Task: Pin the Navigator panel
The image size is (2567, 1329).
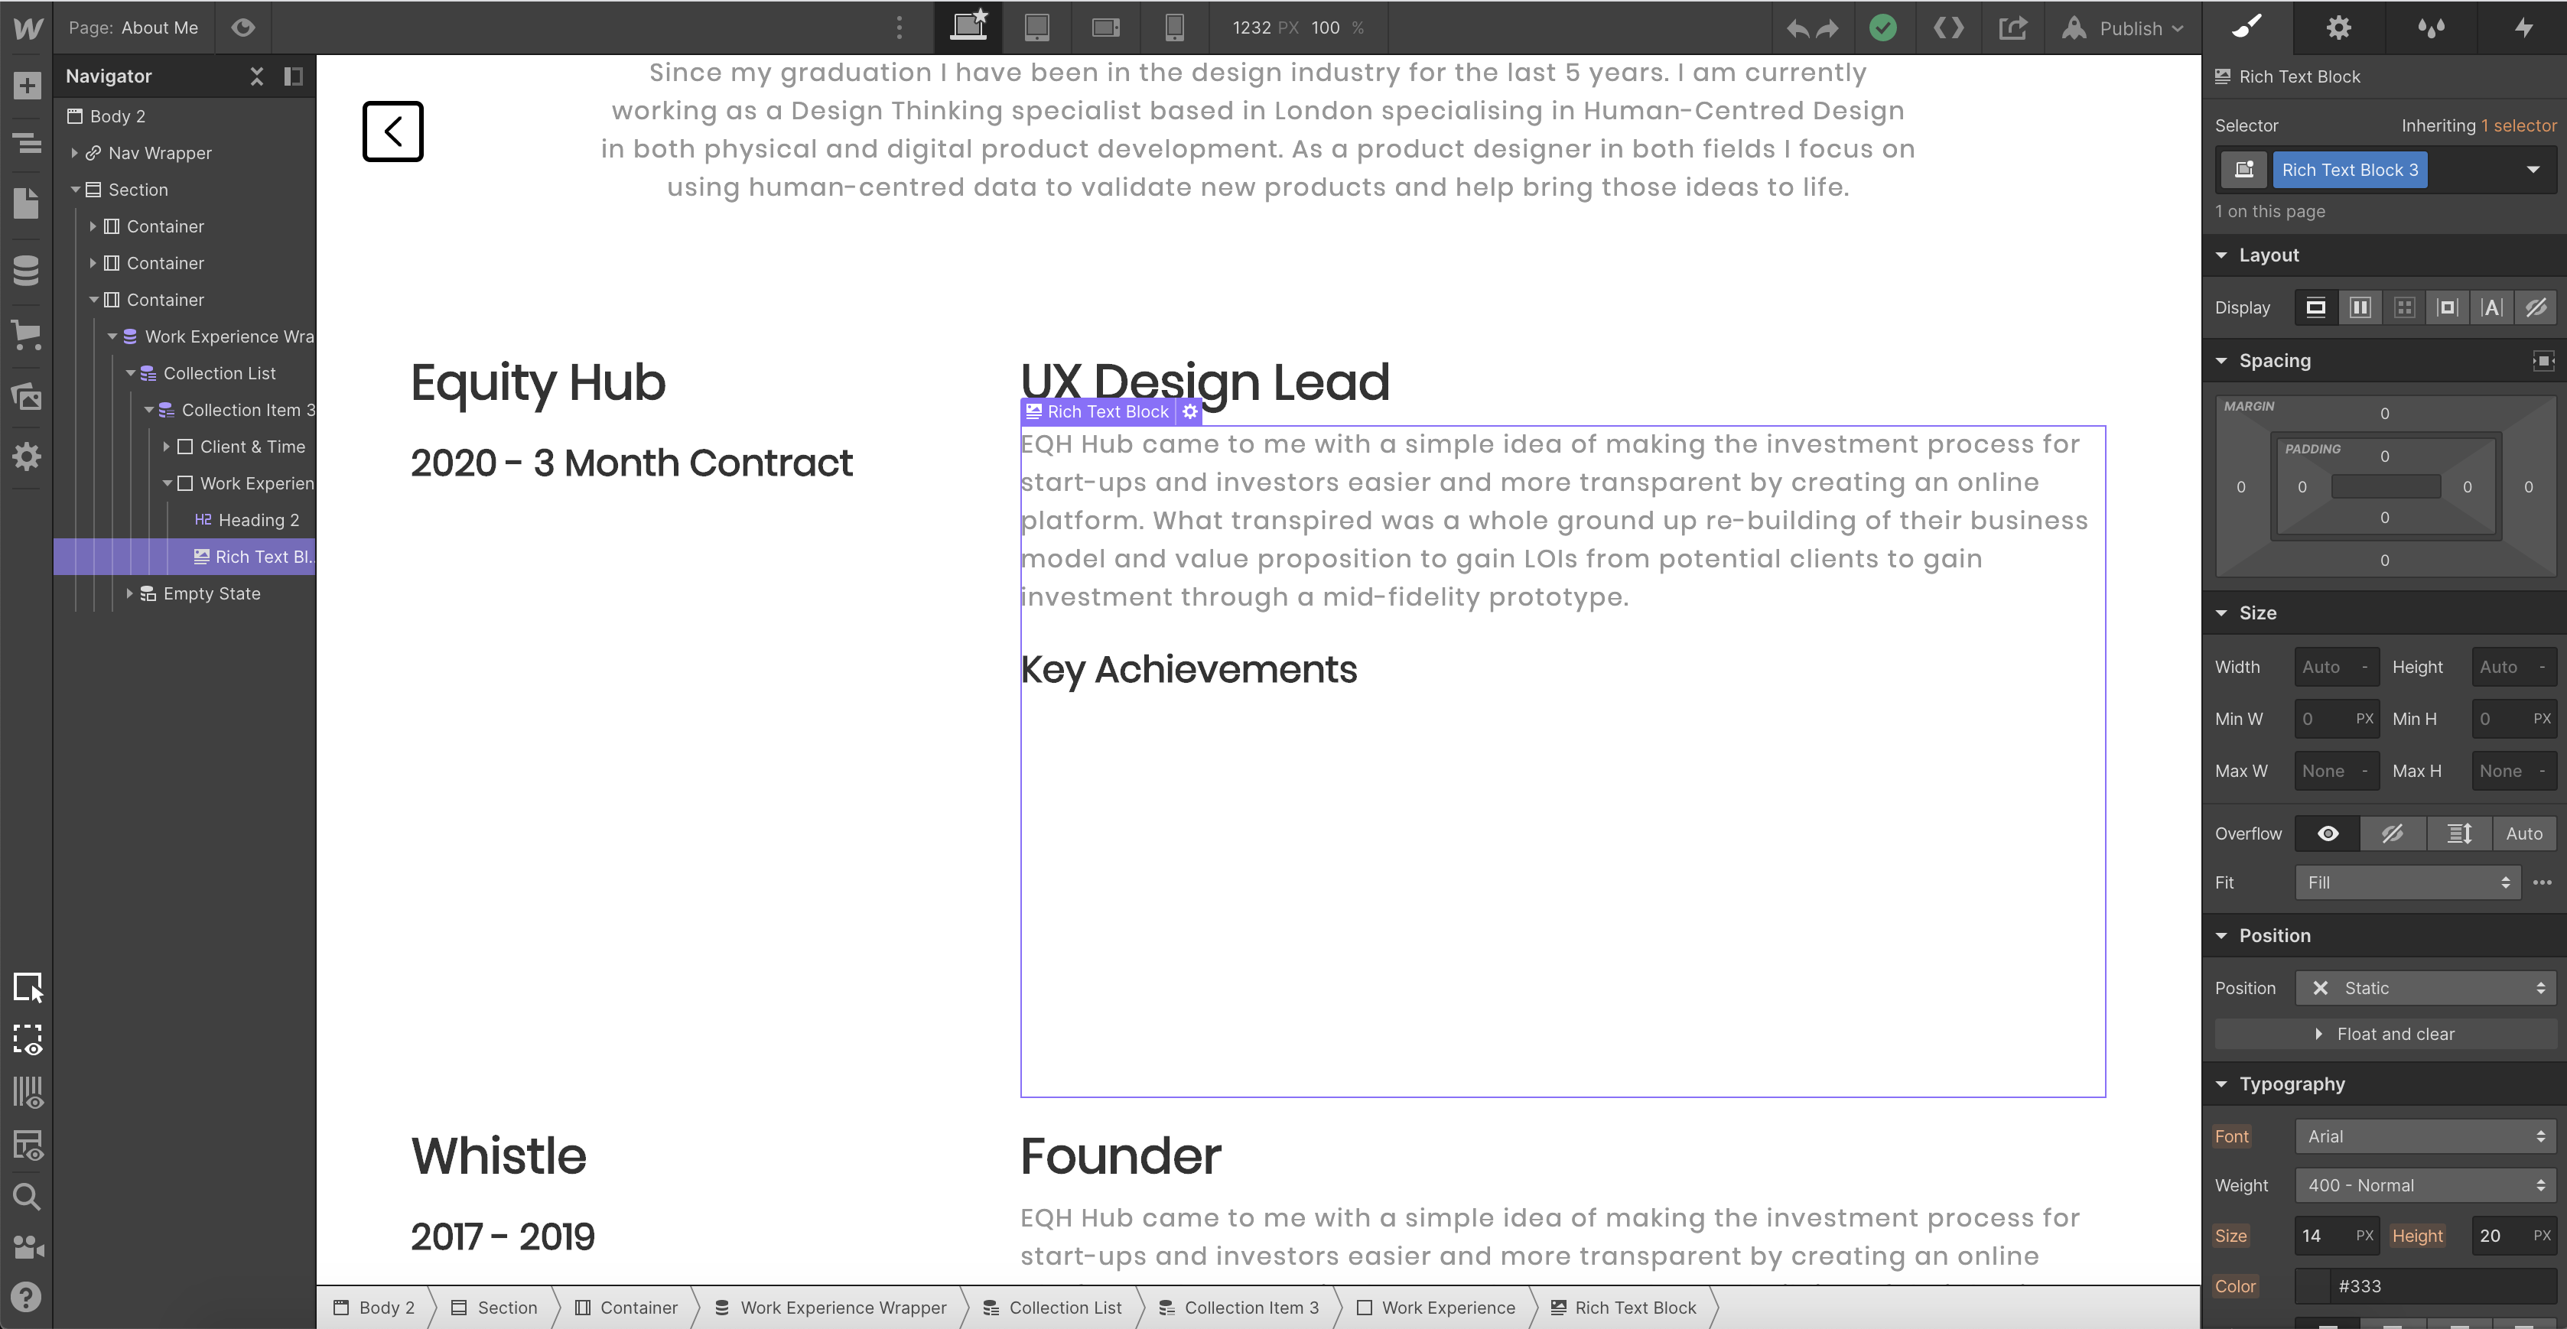Action: [x=293, y=76]
